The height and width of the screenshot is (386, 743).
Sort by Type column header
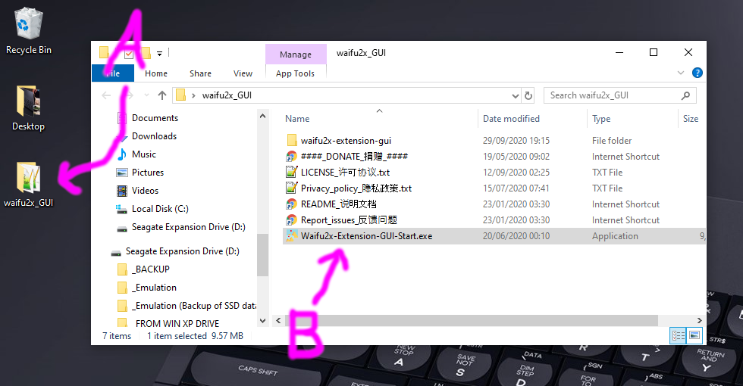coord(601,119)
